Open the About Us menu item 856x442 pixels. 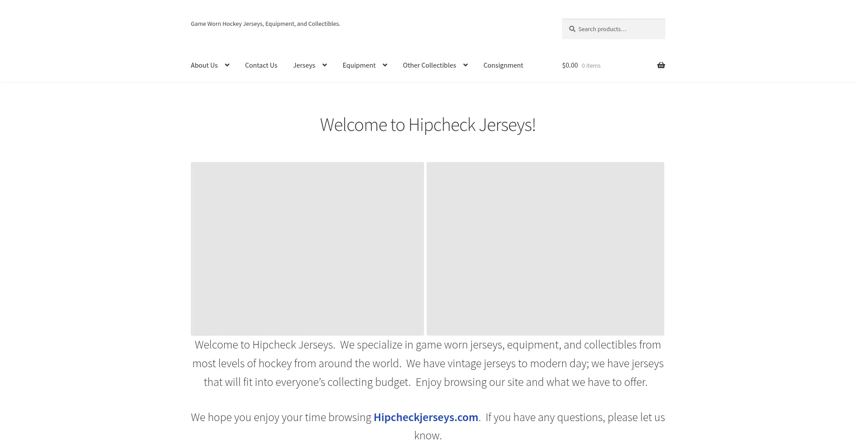click(x=204, y=65)
